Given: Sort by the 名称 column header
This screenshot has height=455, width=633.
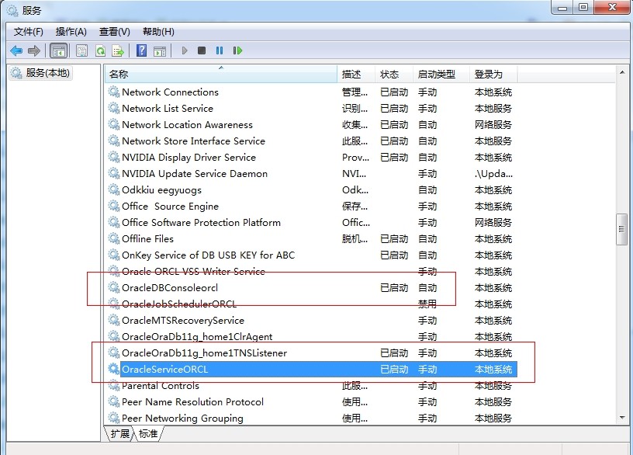Looking at the screenshot, I should point(221,75).
